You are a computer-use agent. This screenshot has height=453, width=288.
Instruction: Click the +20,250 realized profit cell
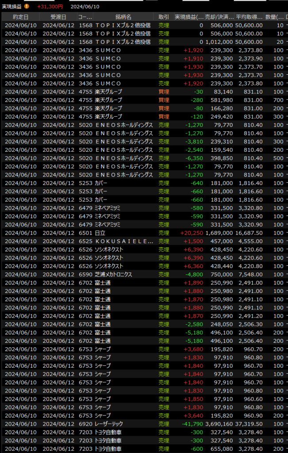coord(192,233)
